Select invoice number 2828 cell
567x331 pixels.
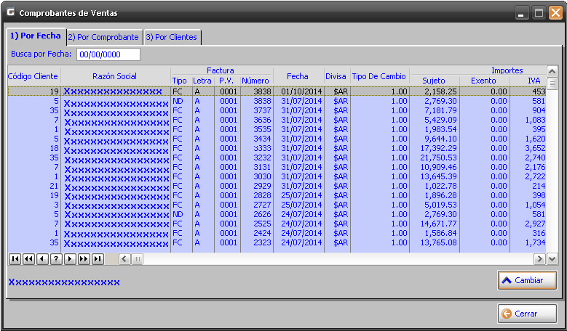[x=257, y=195]
